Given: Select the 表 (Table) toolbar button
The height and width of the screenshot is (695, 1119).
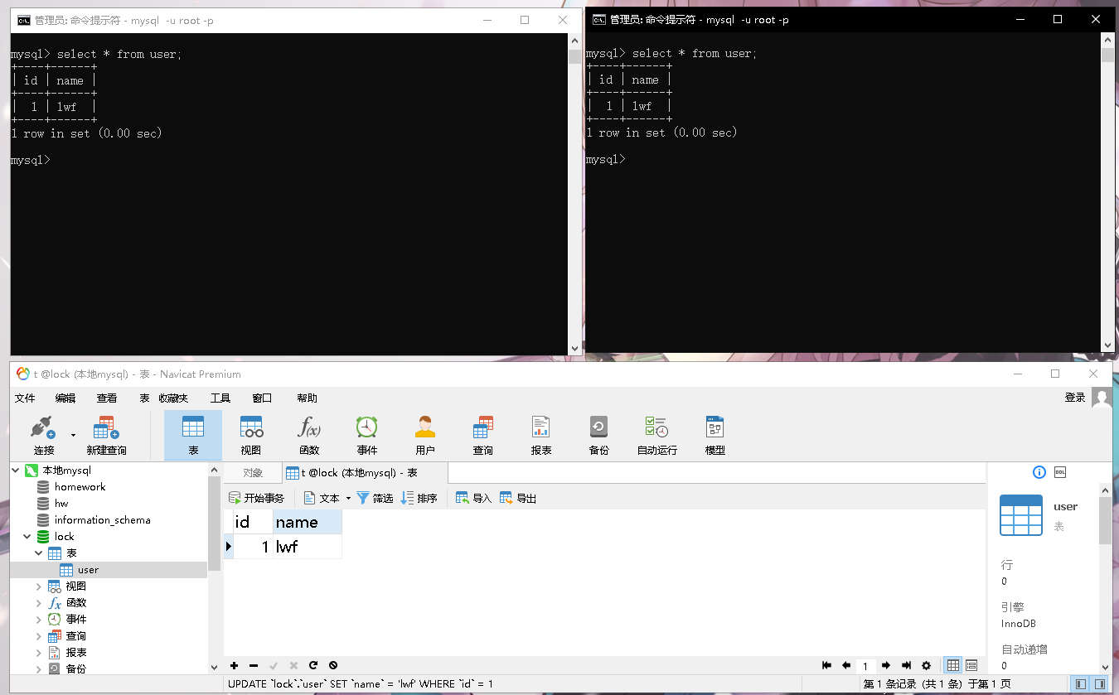Looking at the screenshot, I should (x=193, y=435).
